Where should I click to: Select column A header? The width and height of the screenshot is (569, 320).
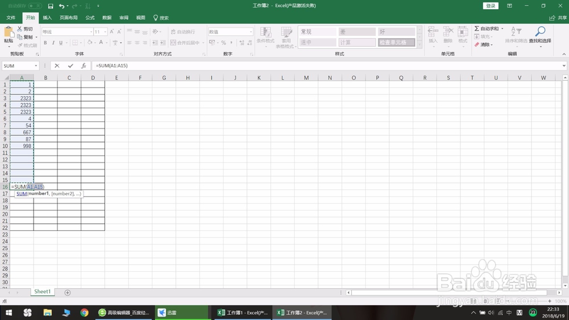[22, 77]
